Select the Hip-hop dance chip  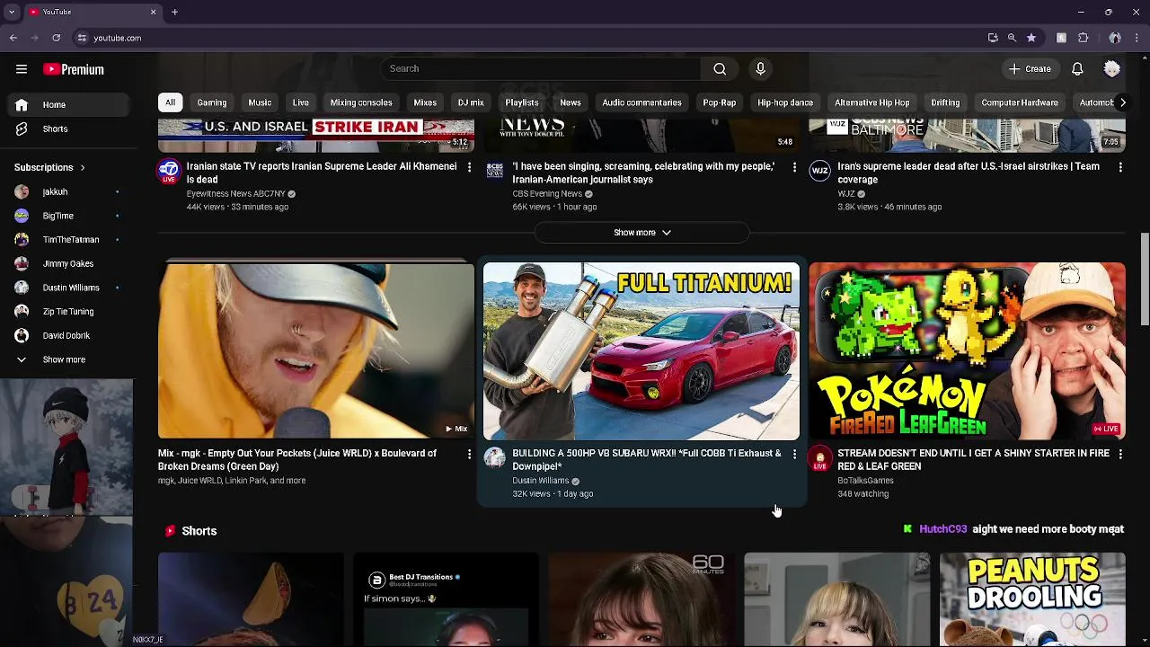coord(785,102)
